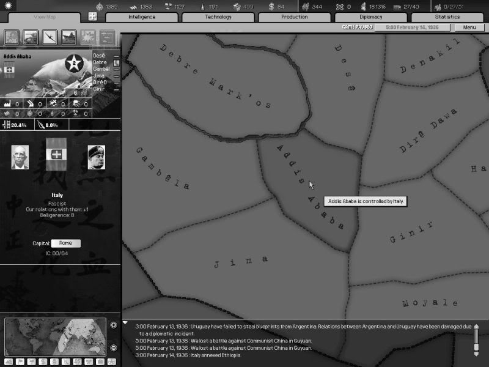Select the terrain map mode icon
The height and width of the screenshot is (367, 489).
click(x=8, y=362)
